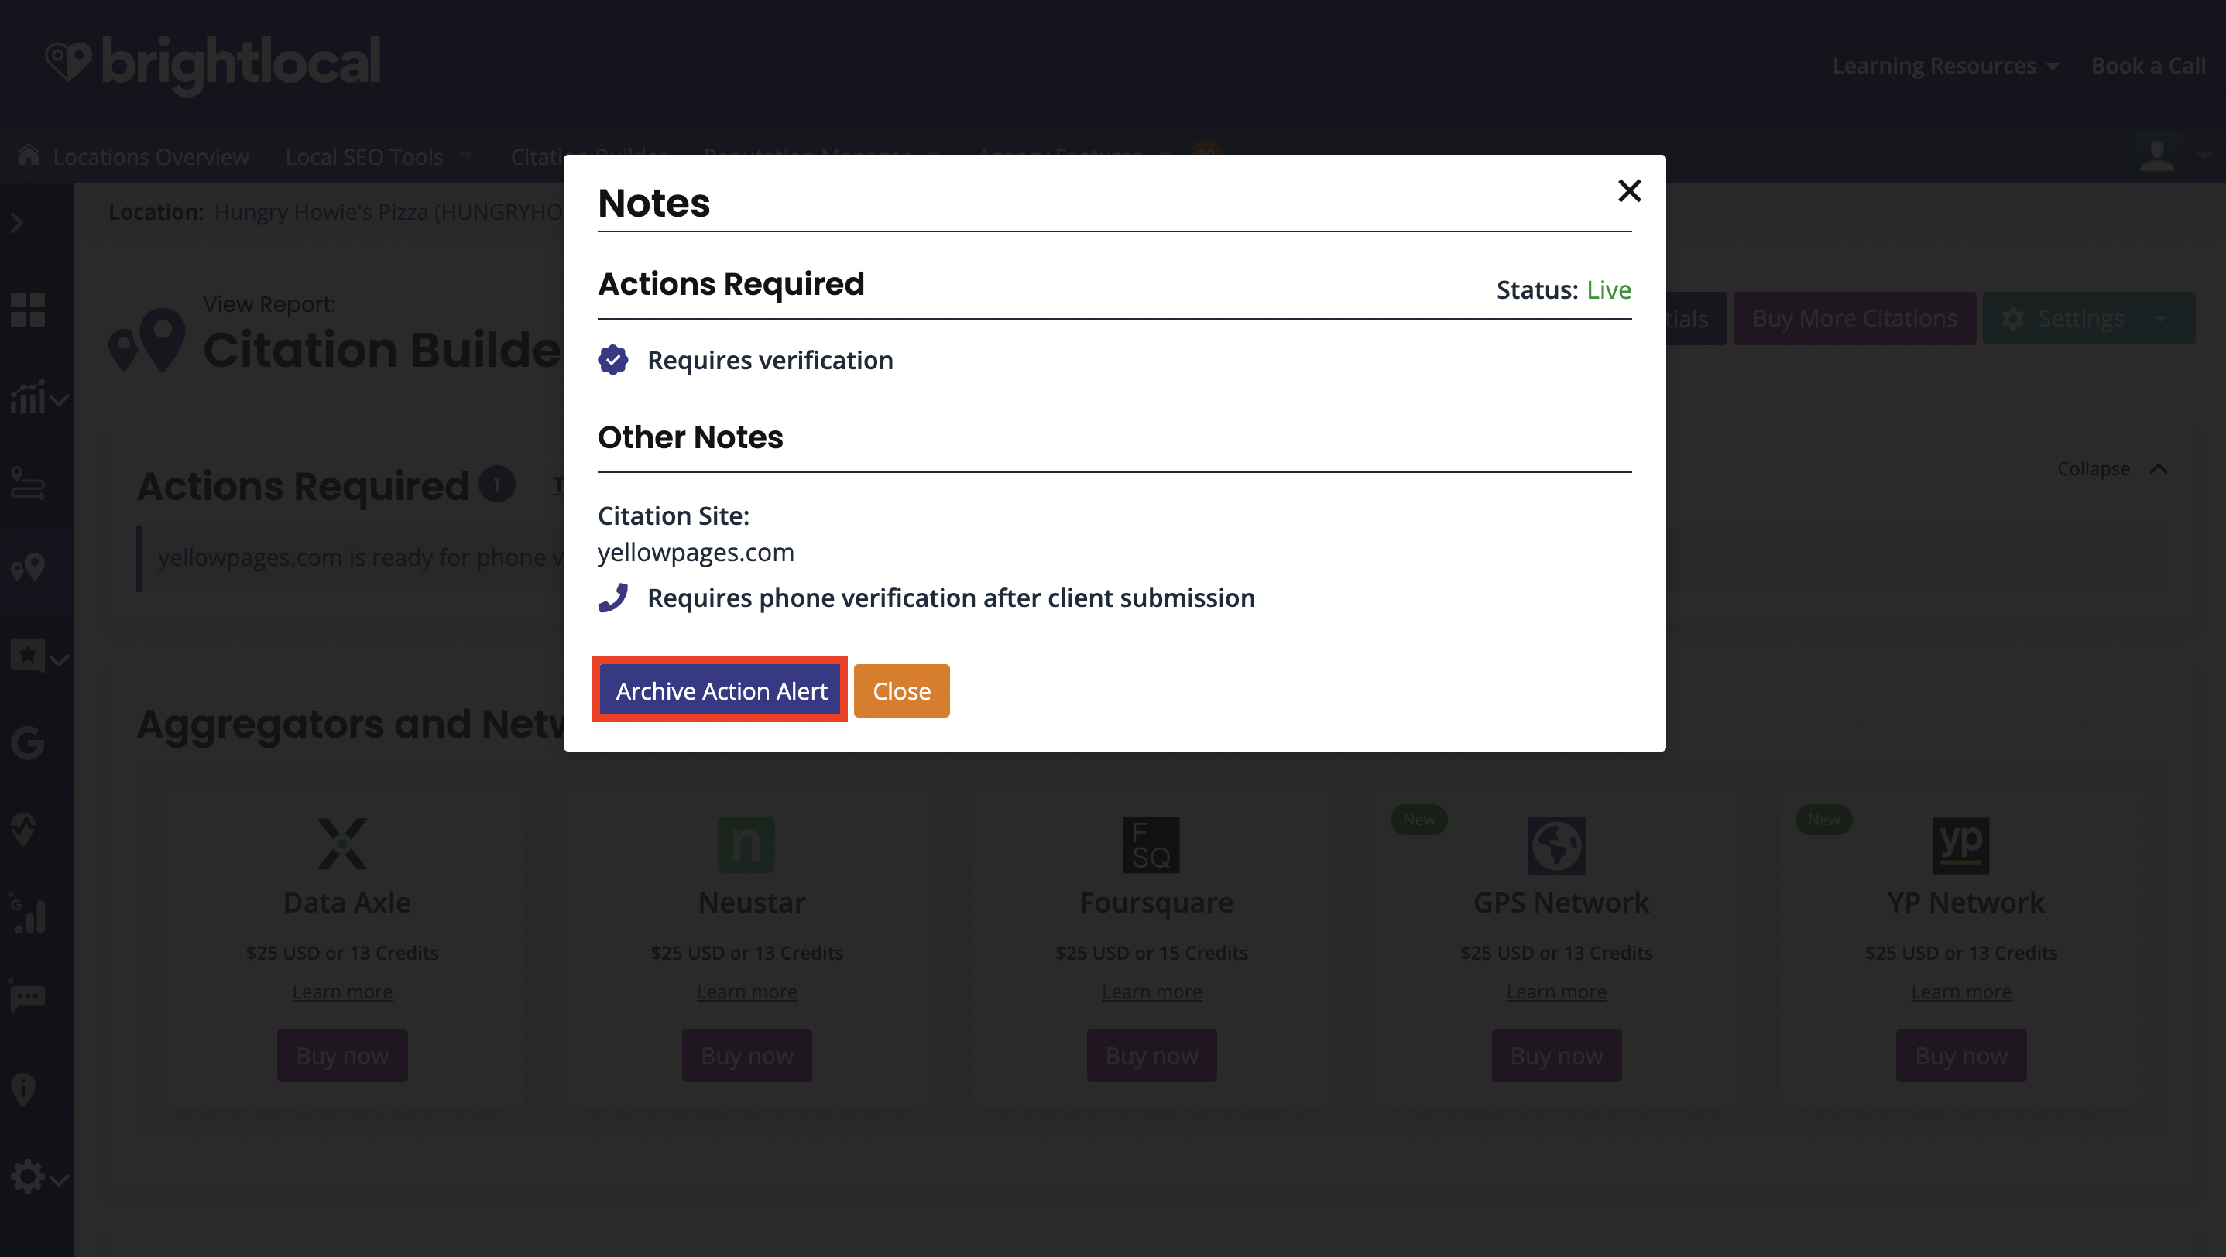Click the Book a Call link
This screenshot has height=1257, width=2226.
(2147, 66)
